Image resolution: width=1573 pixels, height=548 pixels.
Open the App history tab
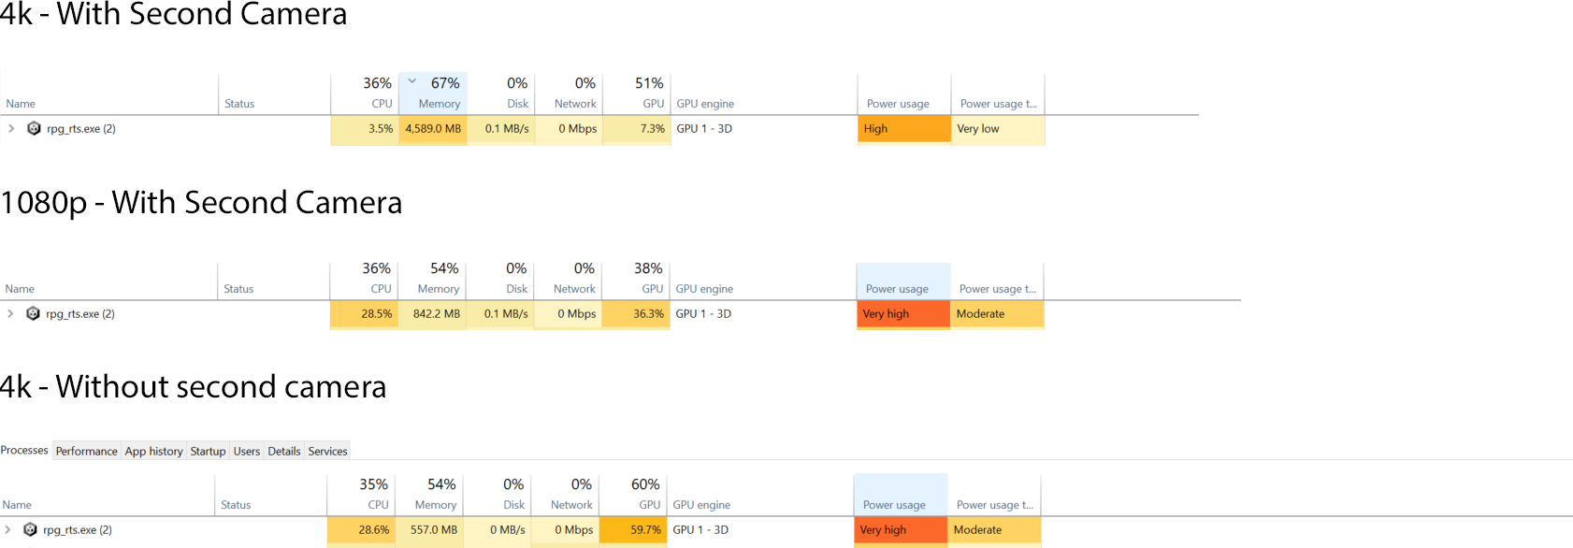point(153,451)
